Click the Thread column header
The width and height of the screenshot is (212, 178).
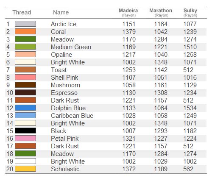coord(22,12)
